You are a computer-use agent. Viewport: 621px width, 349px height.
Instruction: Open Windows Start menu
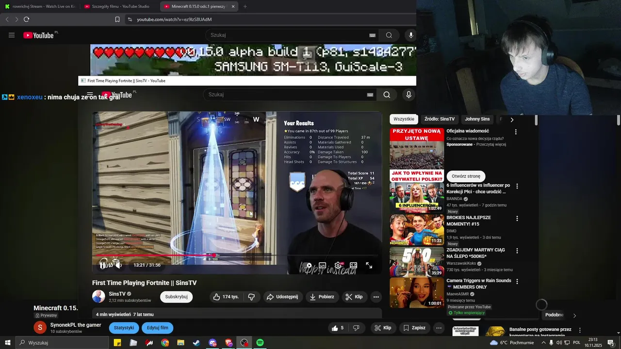click(x=8, y=343)
